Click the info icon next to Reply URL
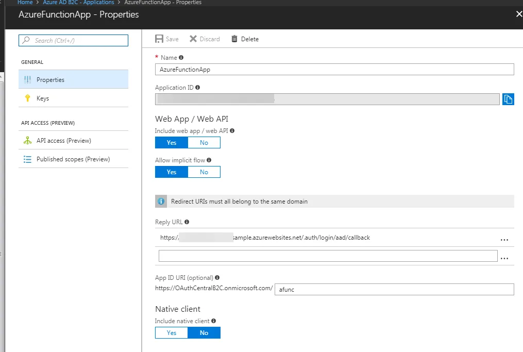Screen dimensions: 523x352 coord(187,222)
